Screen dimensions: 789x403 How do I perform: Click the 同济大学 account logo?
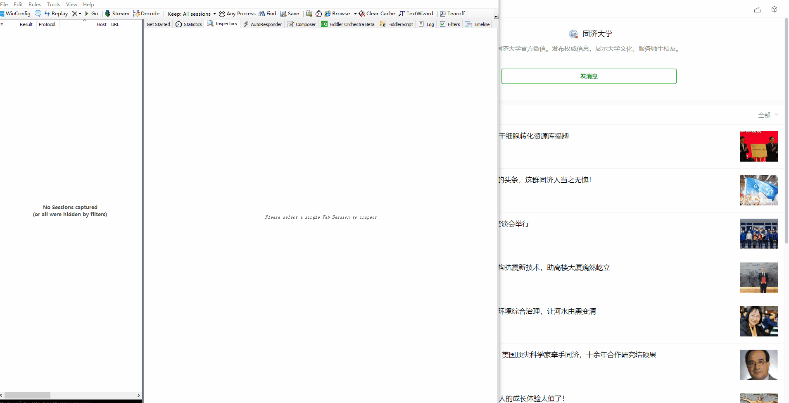click(573, 34)
